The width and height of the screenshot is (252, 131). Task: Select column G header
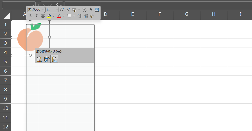click(x=187, y=14)
